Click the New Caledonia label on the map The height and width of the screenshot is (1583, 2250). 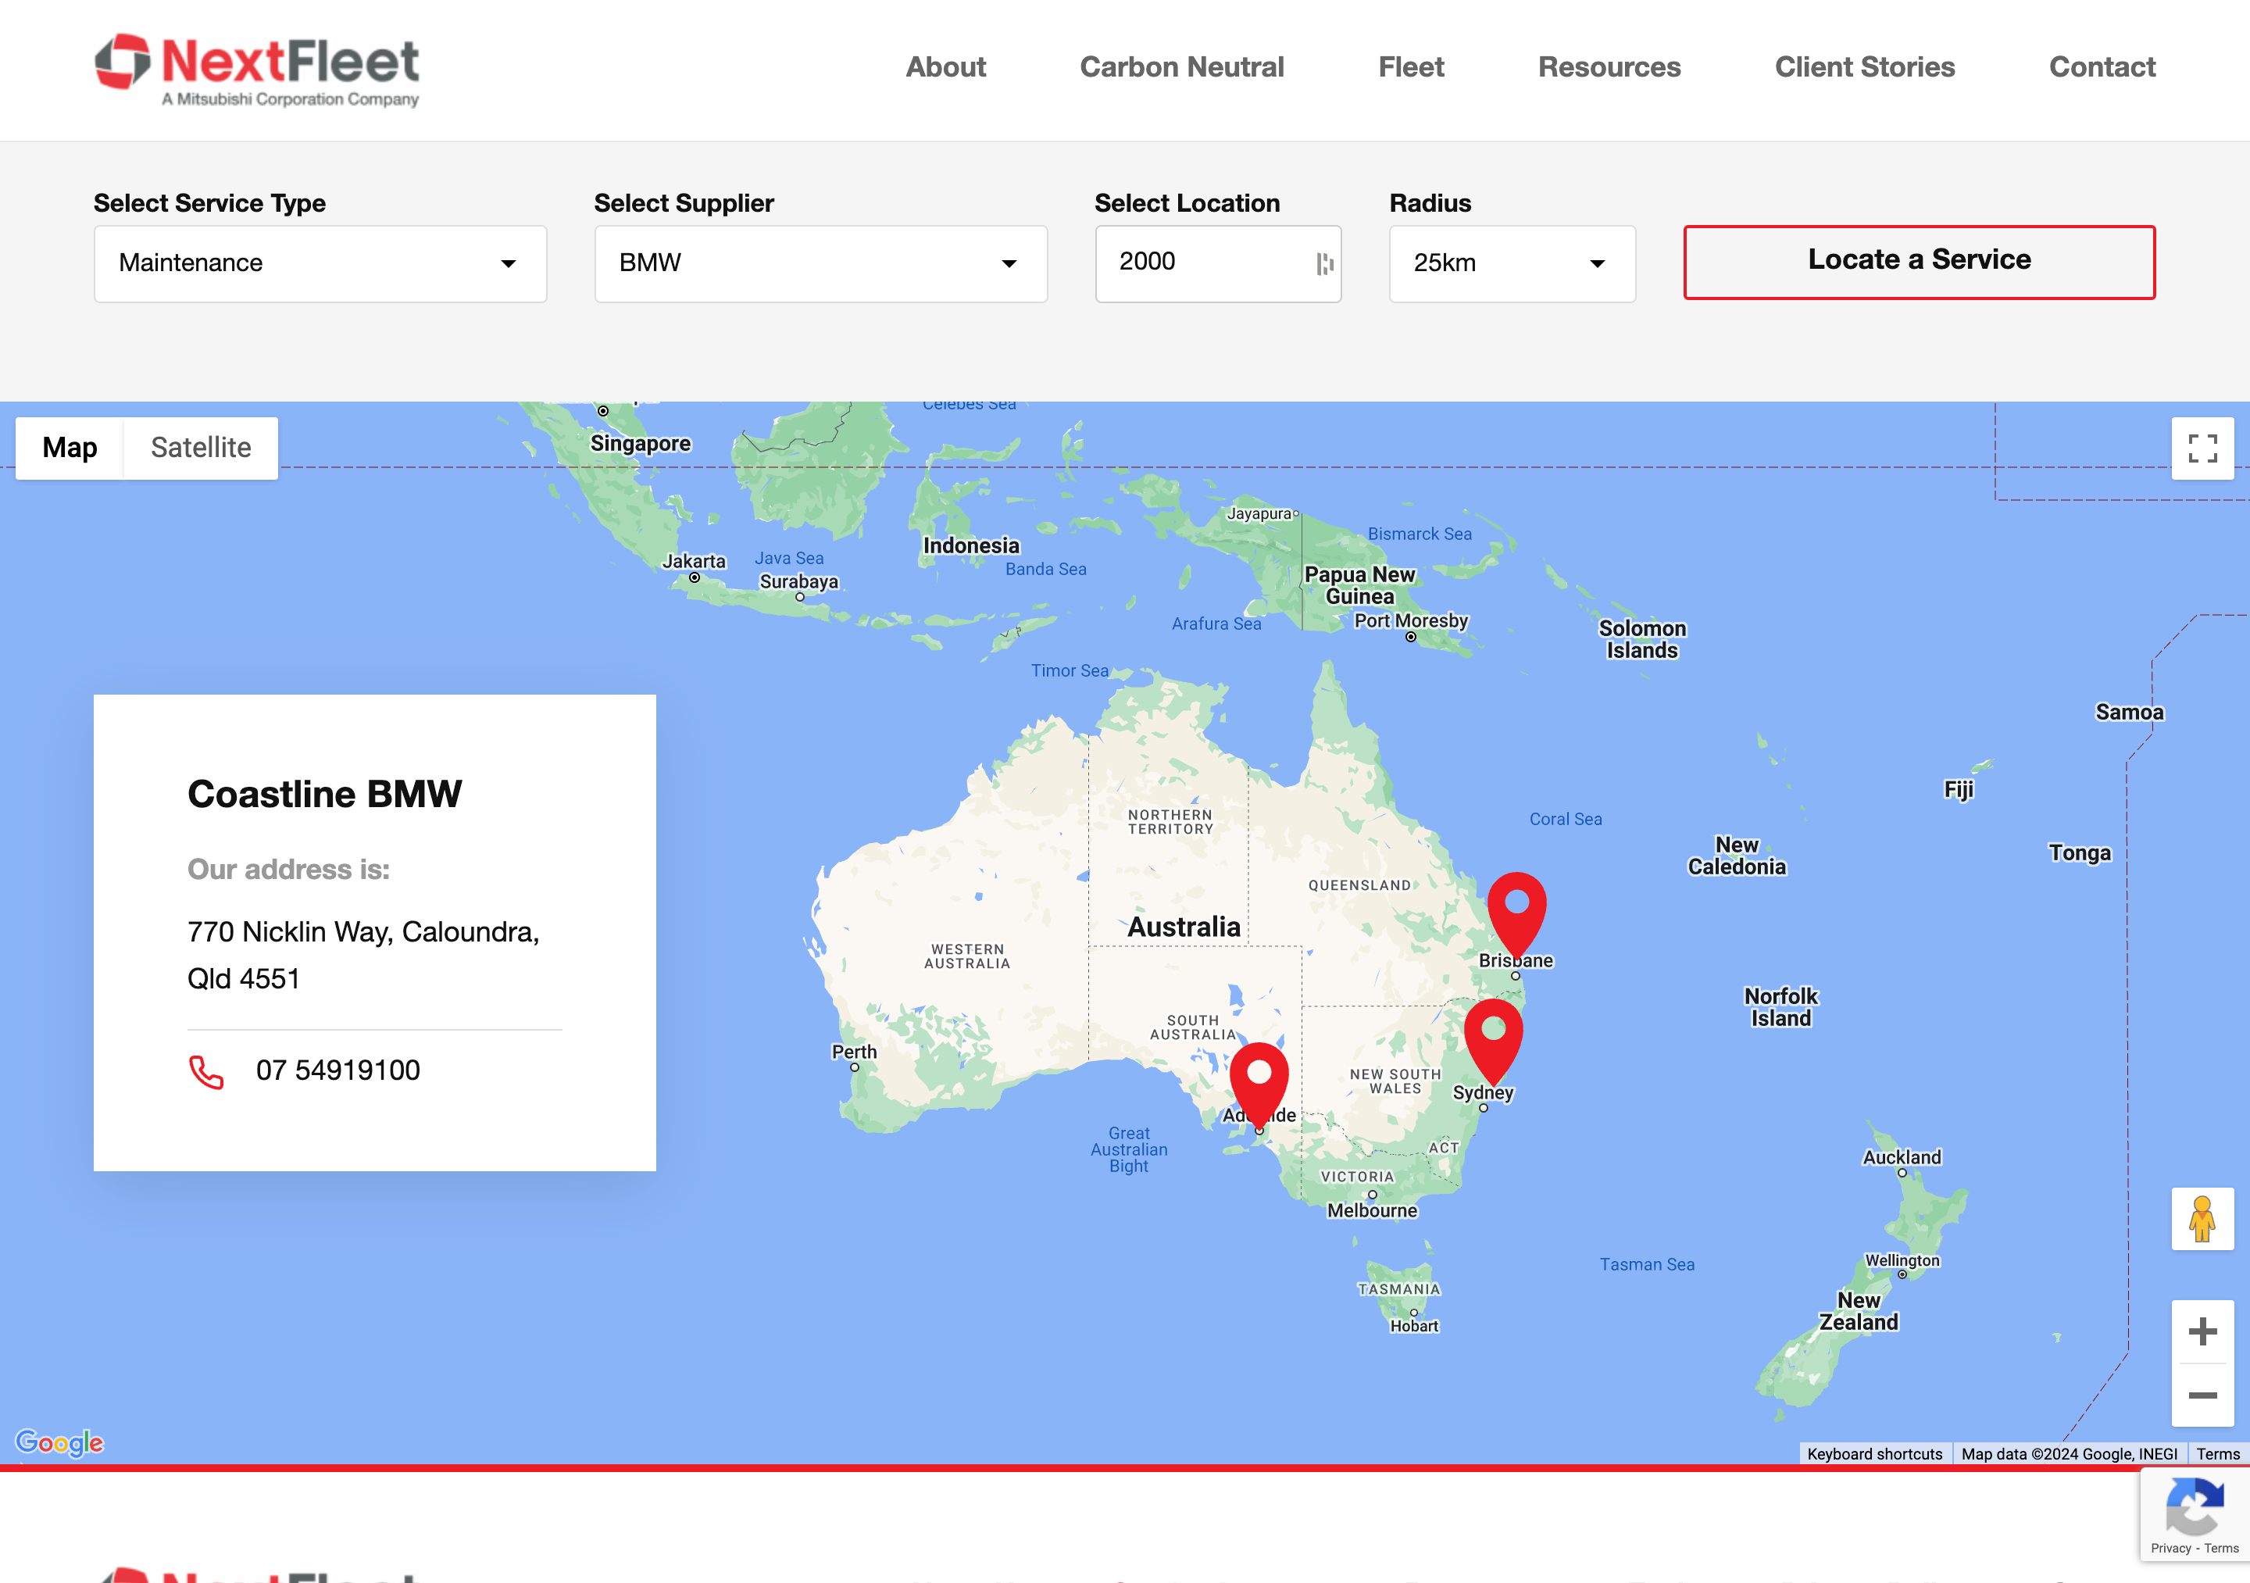tap(1737, 856)
